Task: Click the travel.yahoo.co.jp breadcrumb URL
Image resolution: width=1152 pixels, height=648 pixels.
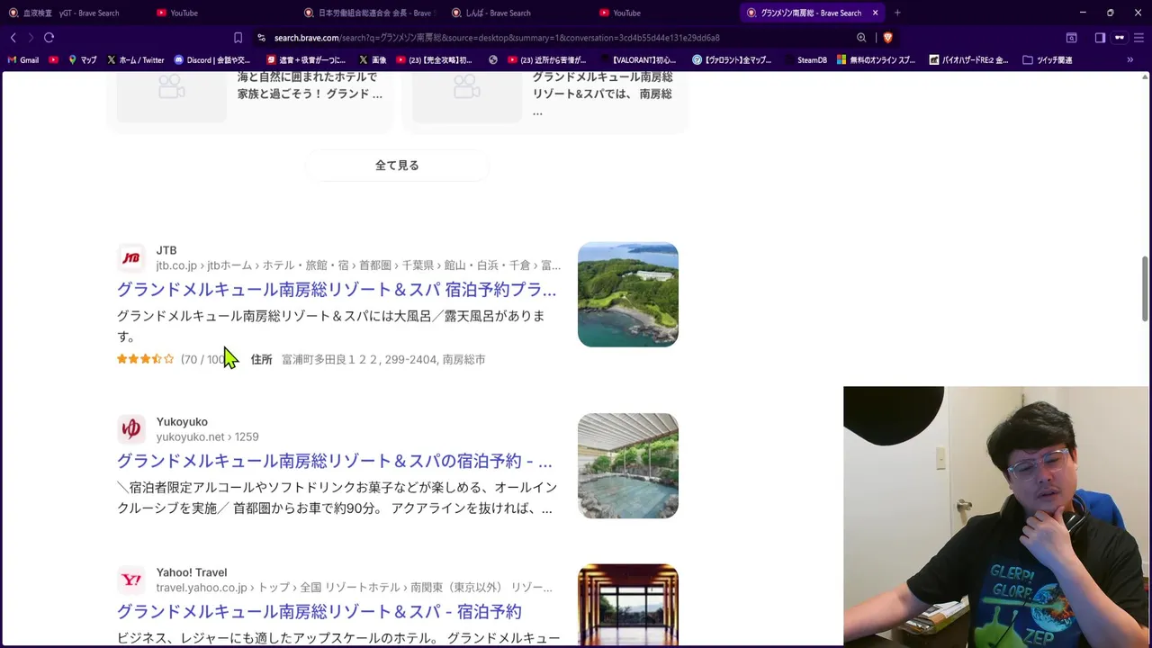Action: click(354, 588)
